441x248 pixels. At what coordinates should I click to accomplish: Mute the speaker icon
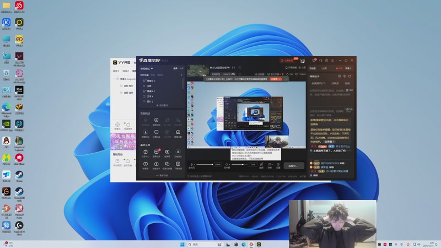(x=227, y=164)
